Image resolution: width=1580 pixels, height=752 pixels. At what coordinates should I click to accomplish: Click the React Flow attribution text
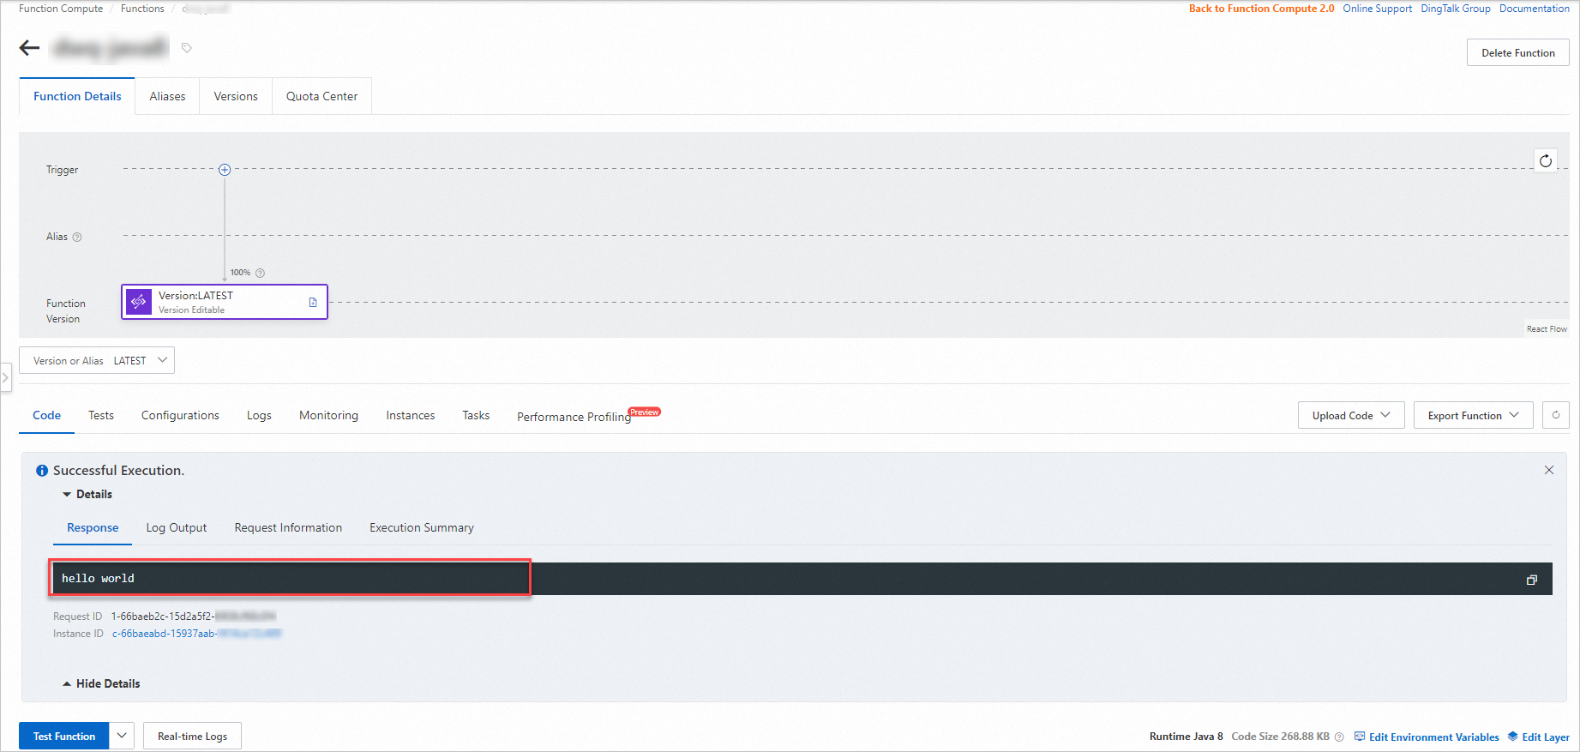[x=1547, y=329]
